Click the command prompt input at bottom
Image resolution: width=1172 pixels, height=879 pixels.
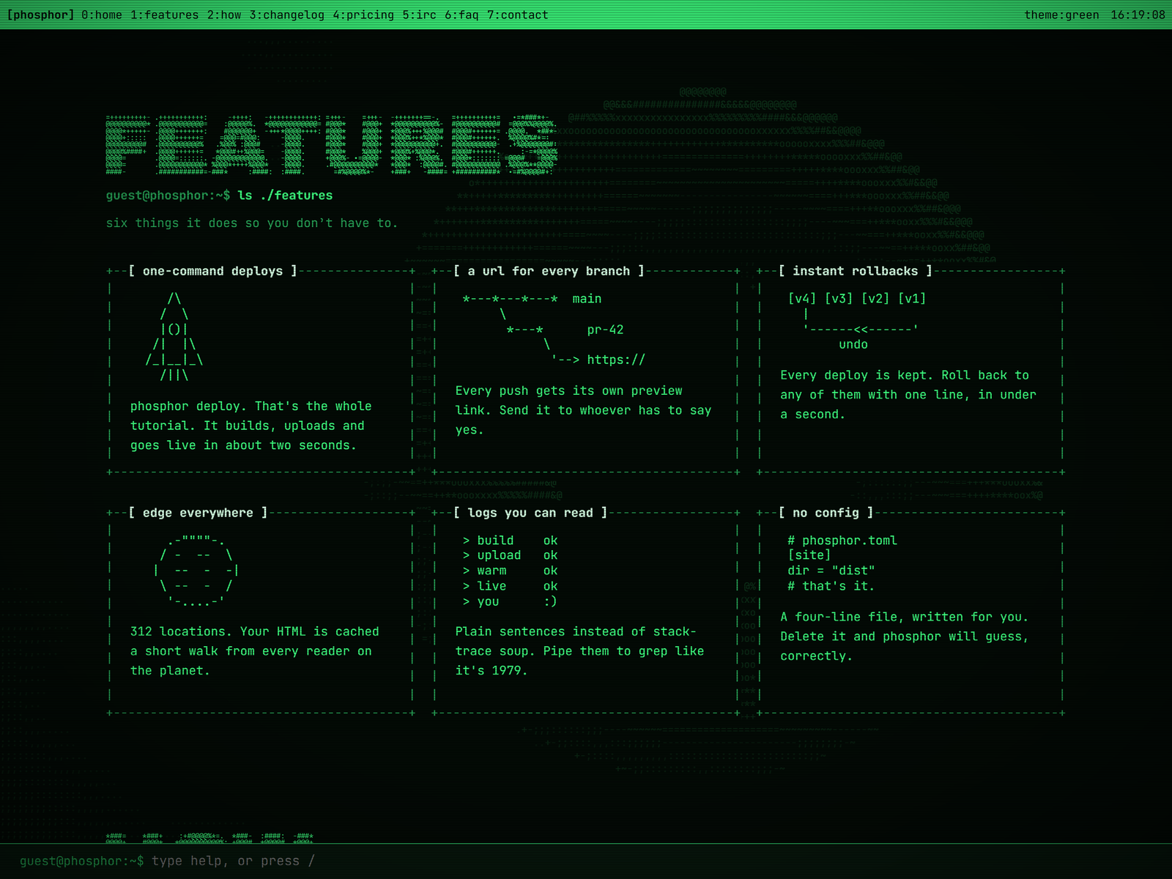586,861
